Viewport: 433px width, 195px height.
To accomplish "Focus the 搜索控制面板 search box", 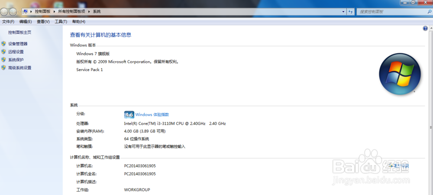I will 392,12.
